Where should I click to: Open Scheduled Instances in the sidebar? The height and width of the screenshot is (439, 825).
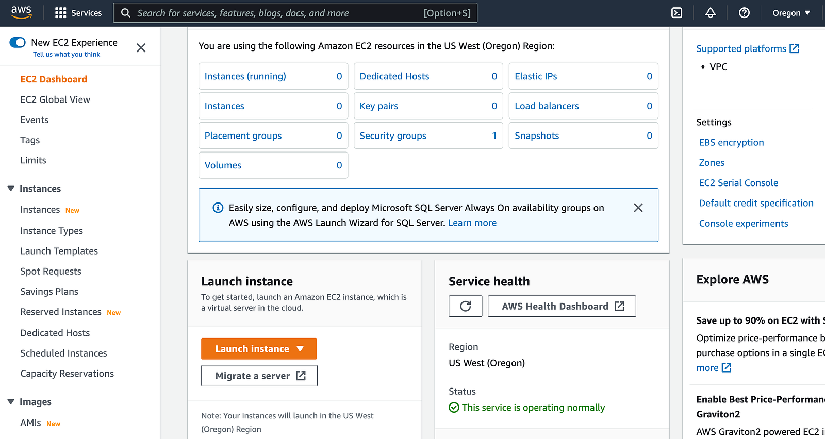tap(64, 353)
